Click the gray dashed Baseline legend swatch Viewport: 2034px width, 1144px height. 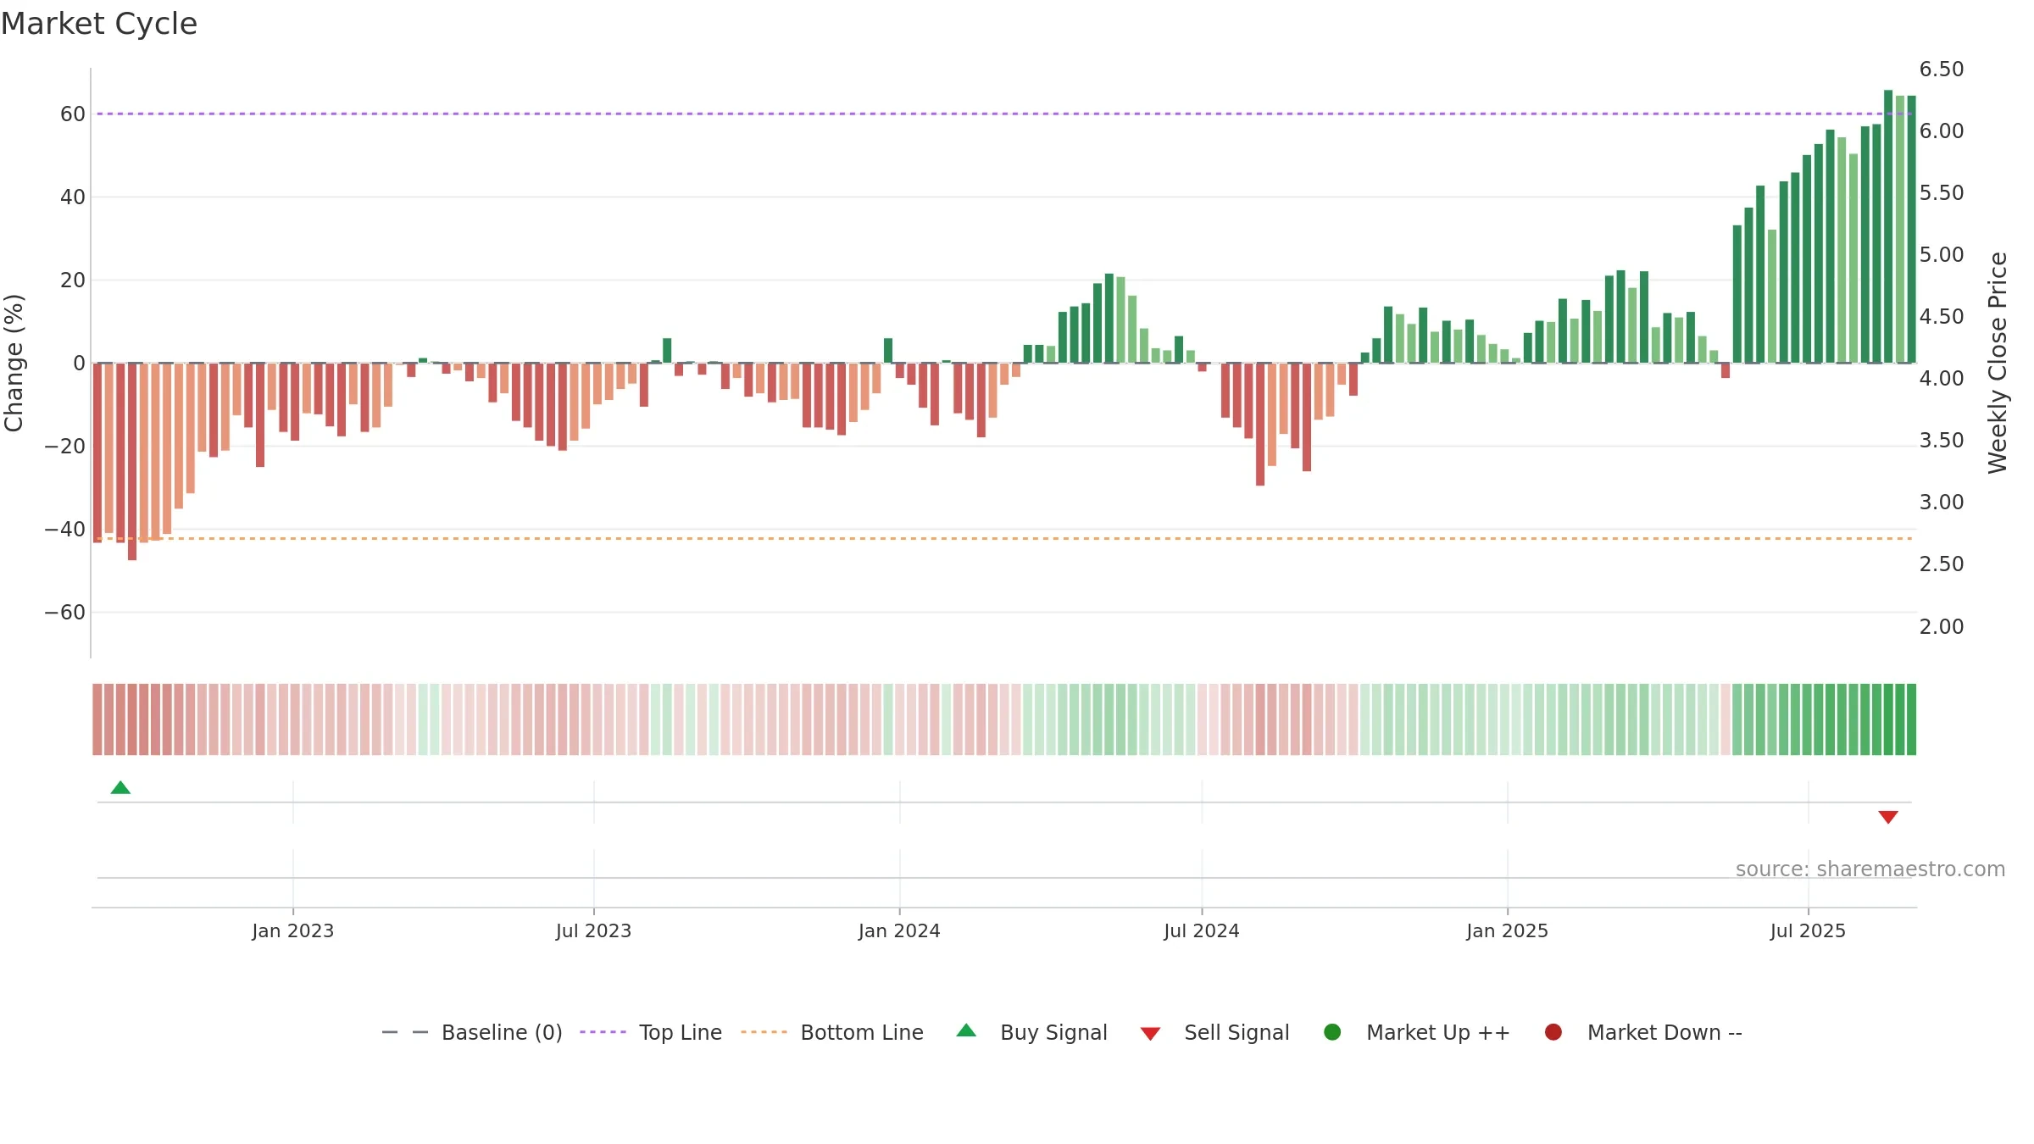coord(405,1032)
